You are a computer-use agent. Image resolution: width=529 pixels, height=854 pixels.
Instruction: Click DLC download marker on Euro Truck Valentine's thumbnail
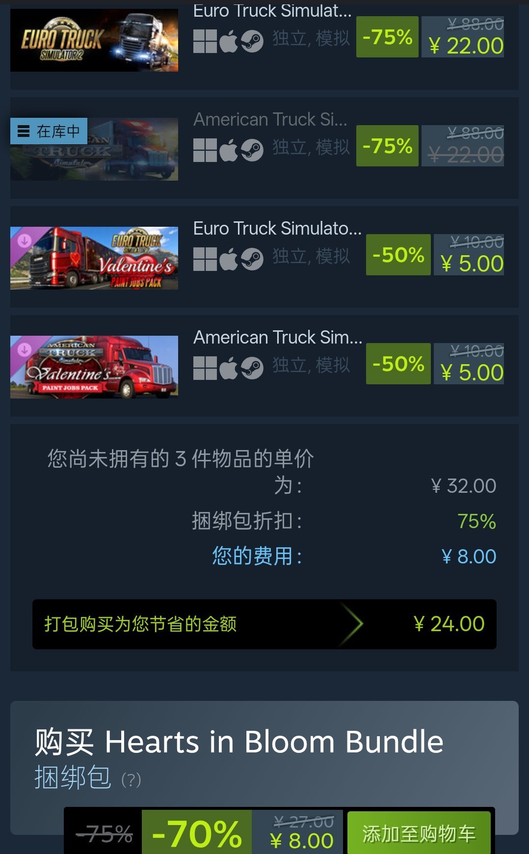click(25, 240)
